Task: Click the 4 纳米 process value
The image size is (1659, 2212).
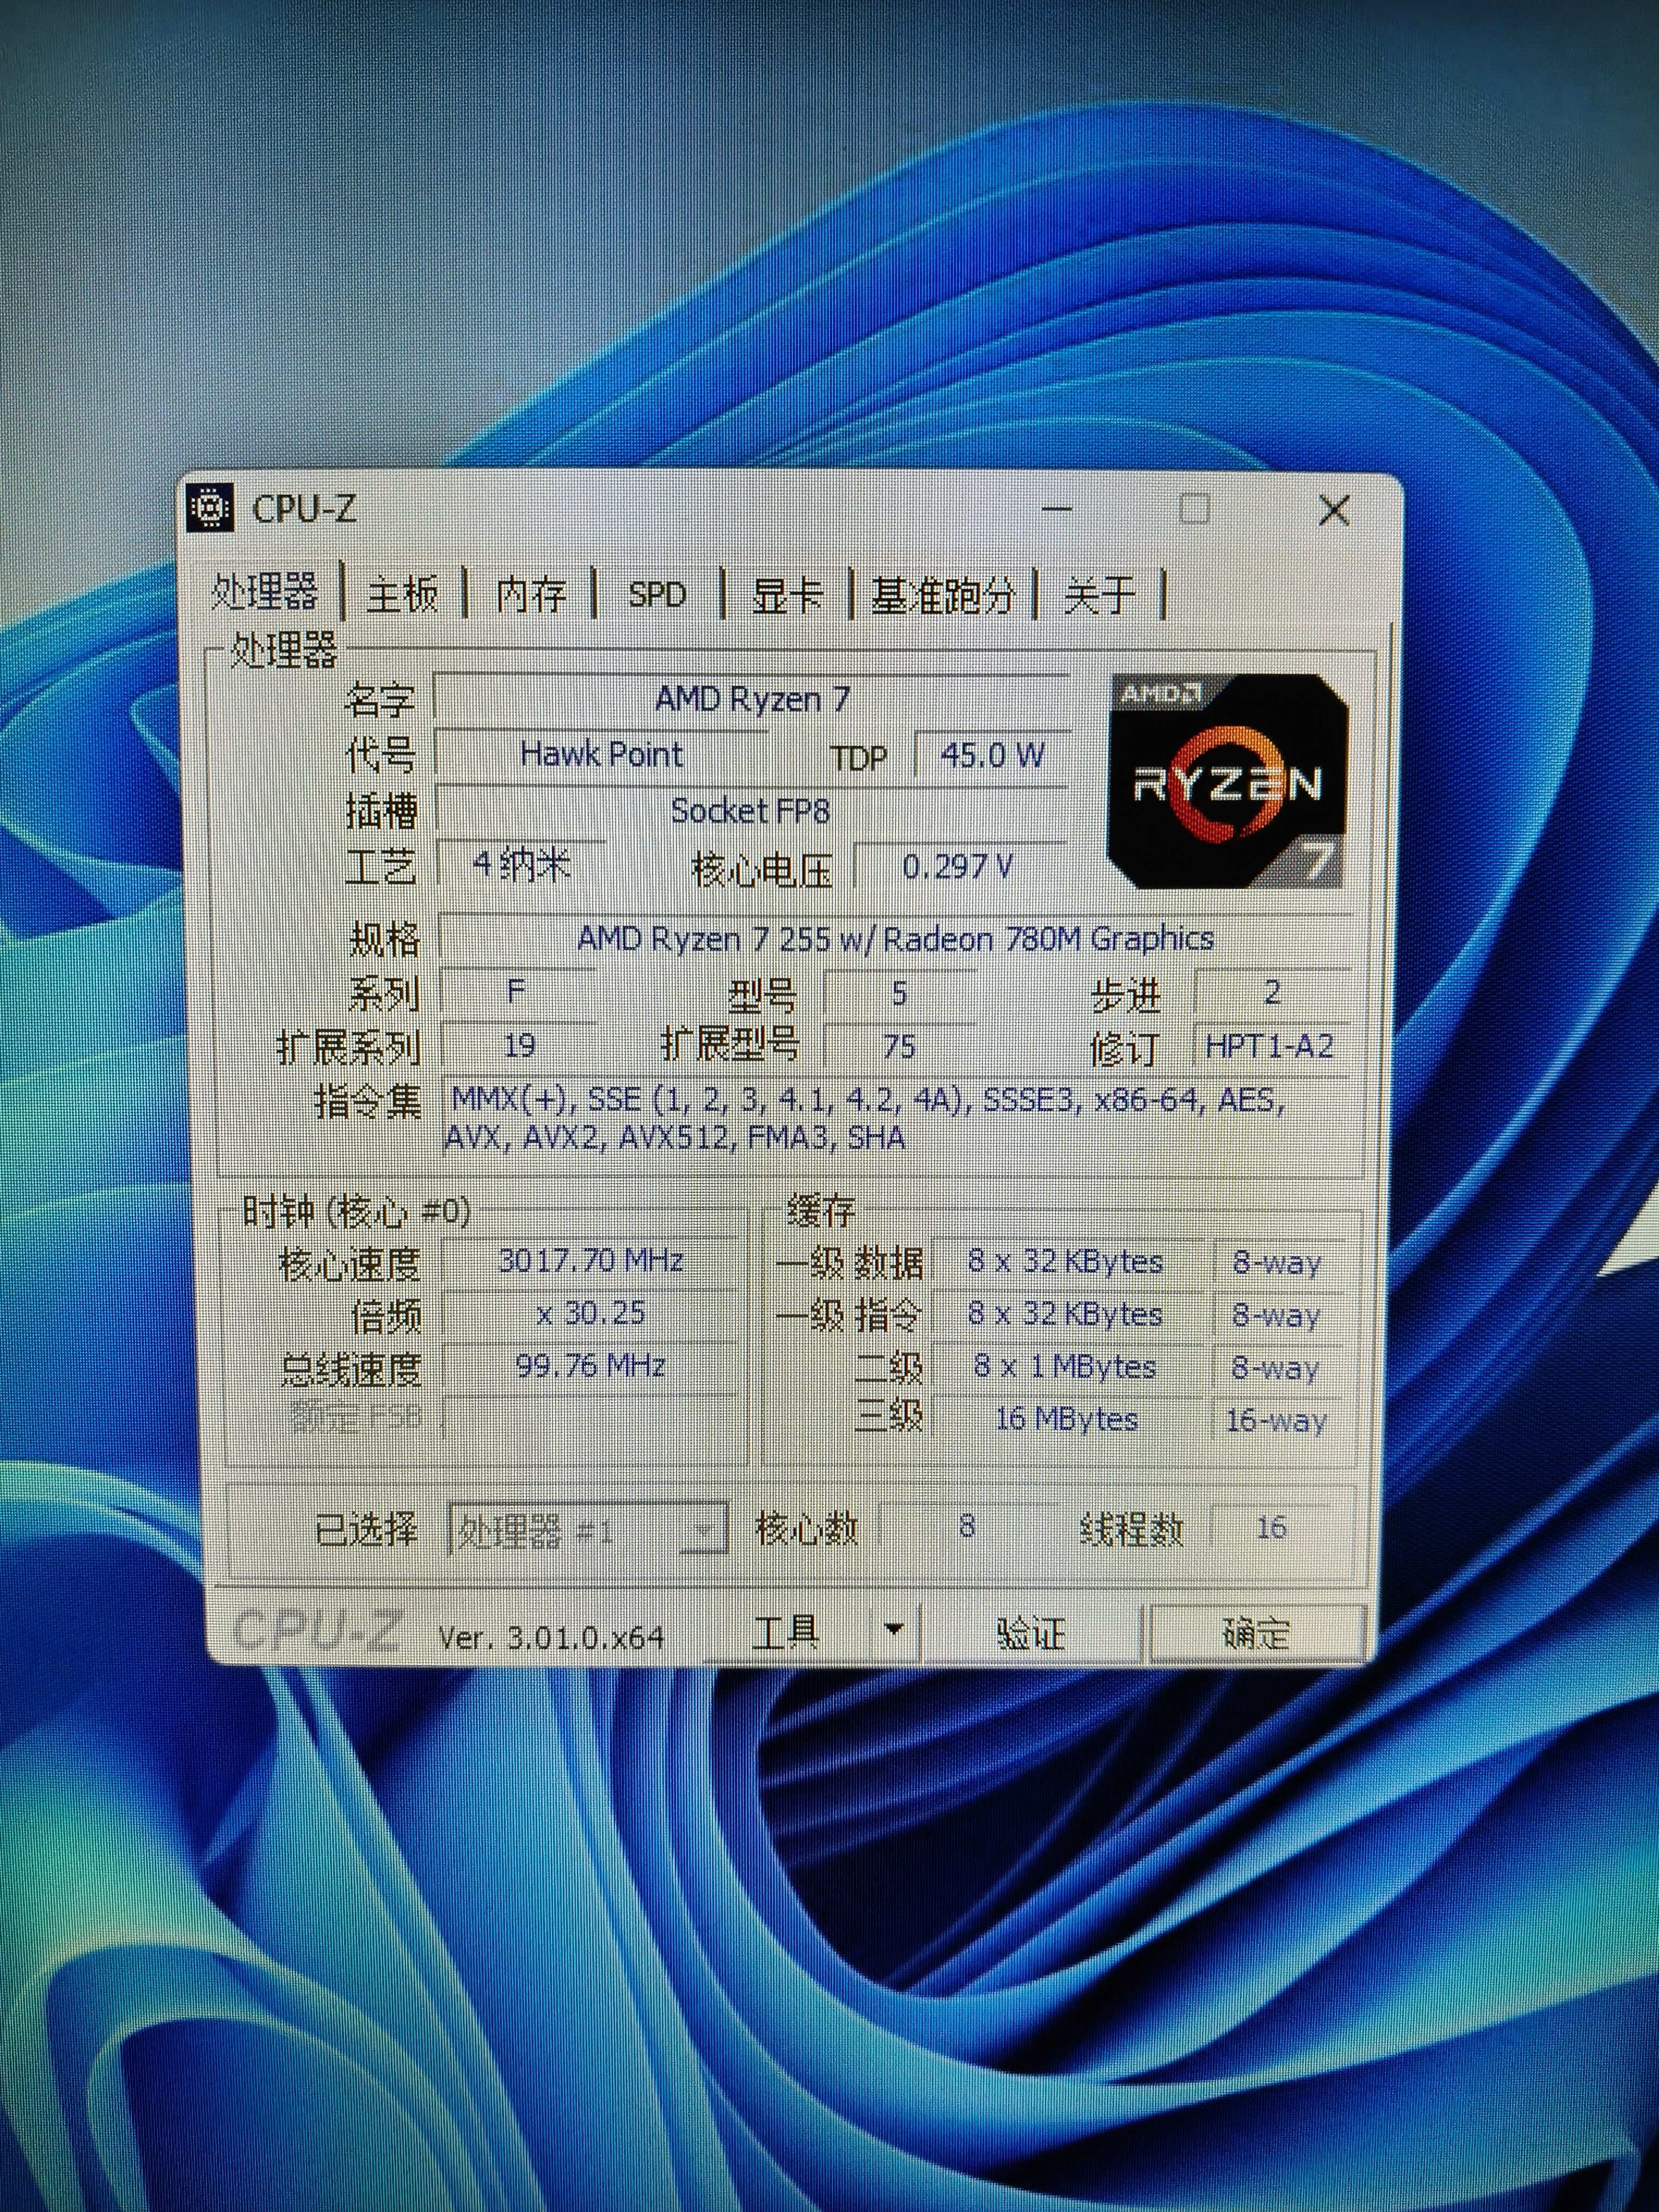Action: coord(521,864)
